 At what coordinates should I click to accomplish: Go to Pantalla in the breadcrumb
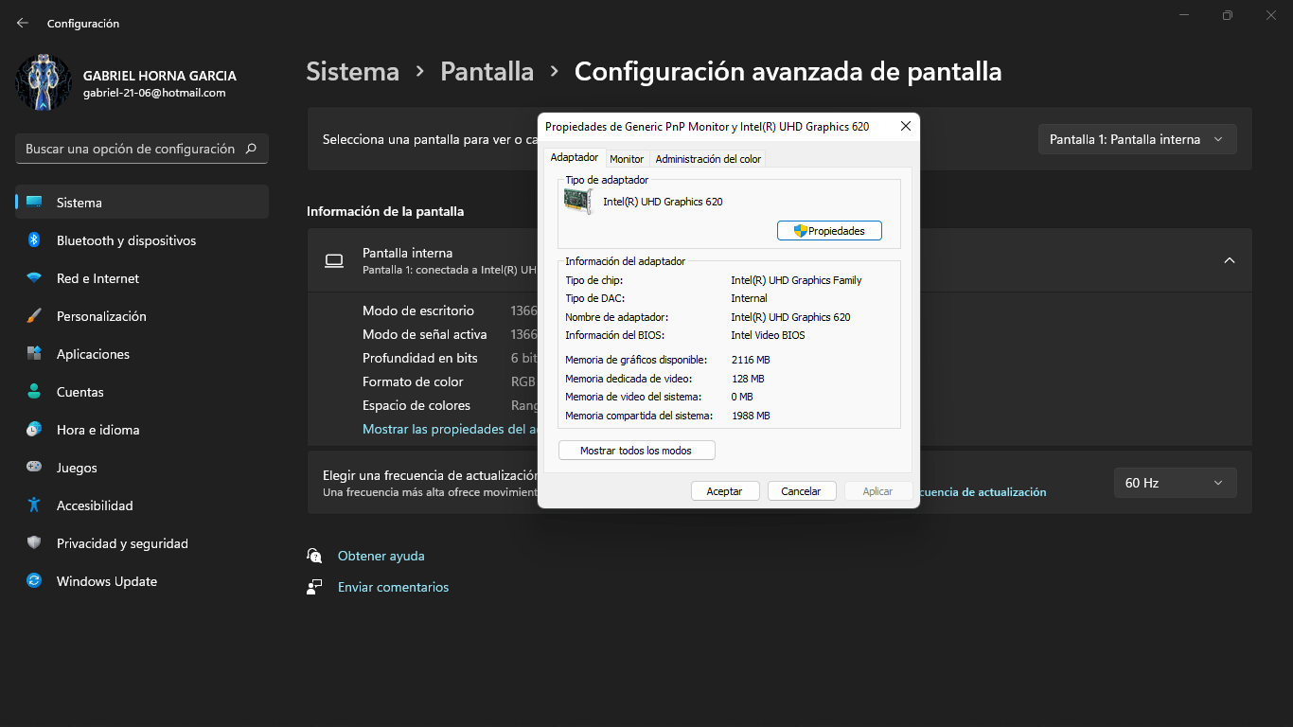(x=487, y=71)
